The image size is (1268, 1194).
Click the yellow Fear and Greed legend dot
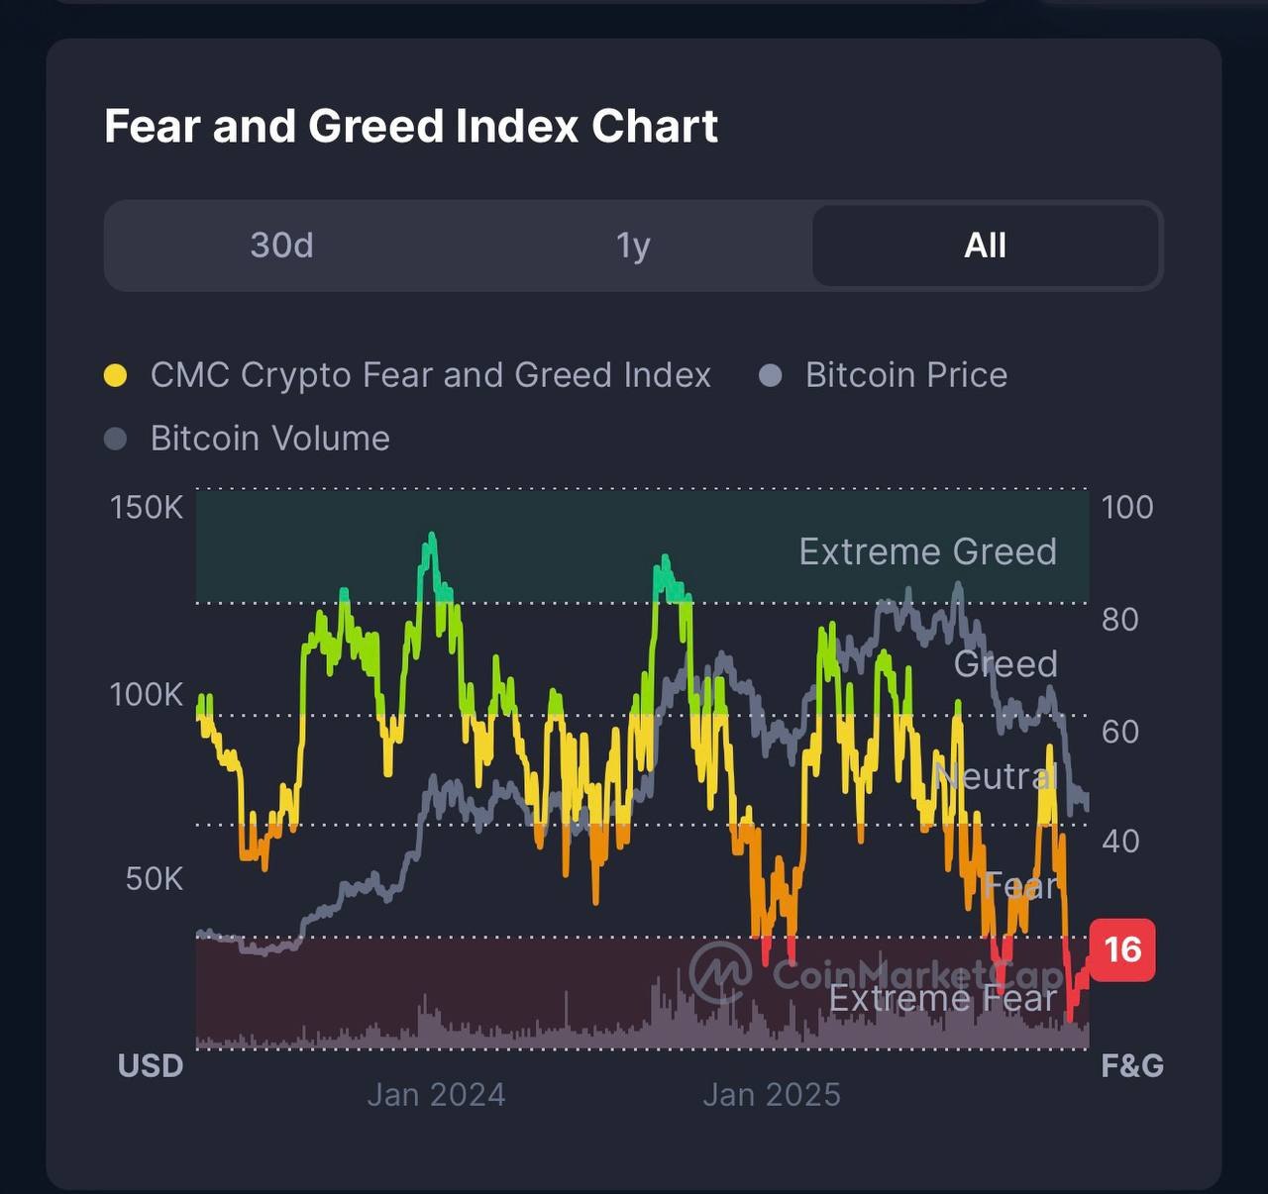[x=115, y=375]
